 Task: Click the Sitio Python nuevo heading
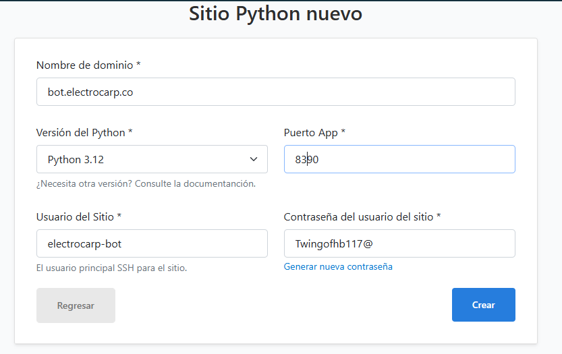point(276,13)
